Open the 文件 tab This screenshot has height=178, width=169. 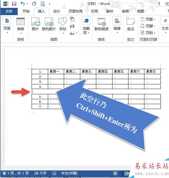pyautogui.click(x=9, y=11)
